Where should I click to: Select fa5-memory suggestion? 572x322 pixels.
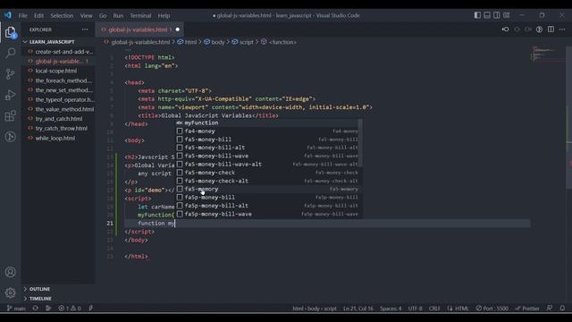click(268, 189)
